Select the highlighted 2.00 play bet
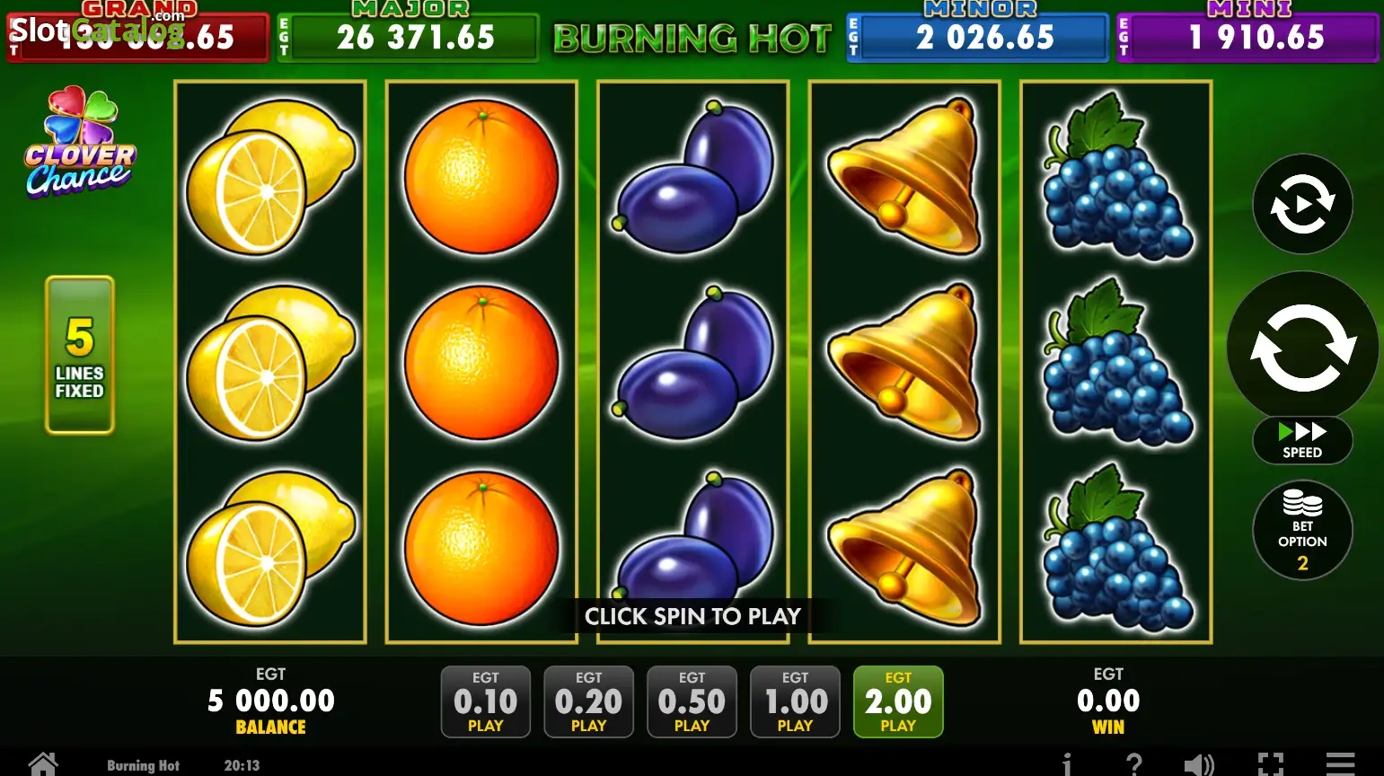 (898, 701)
